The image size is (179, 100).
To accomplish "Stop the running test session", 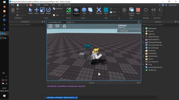I will [x=138, y=11].
